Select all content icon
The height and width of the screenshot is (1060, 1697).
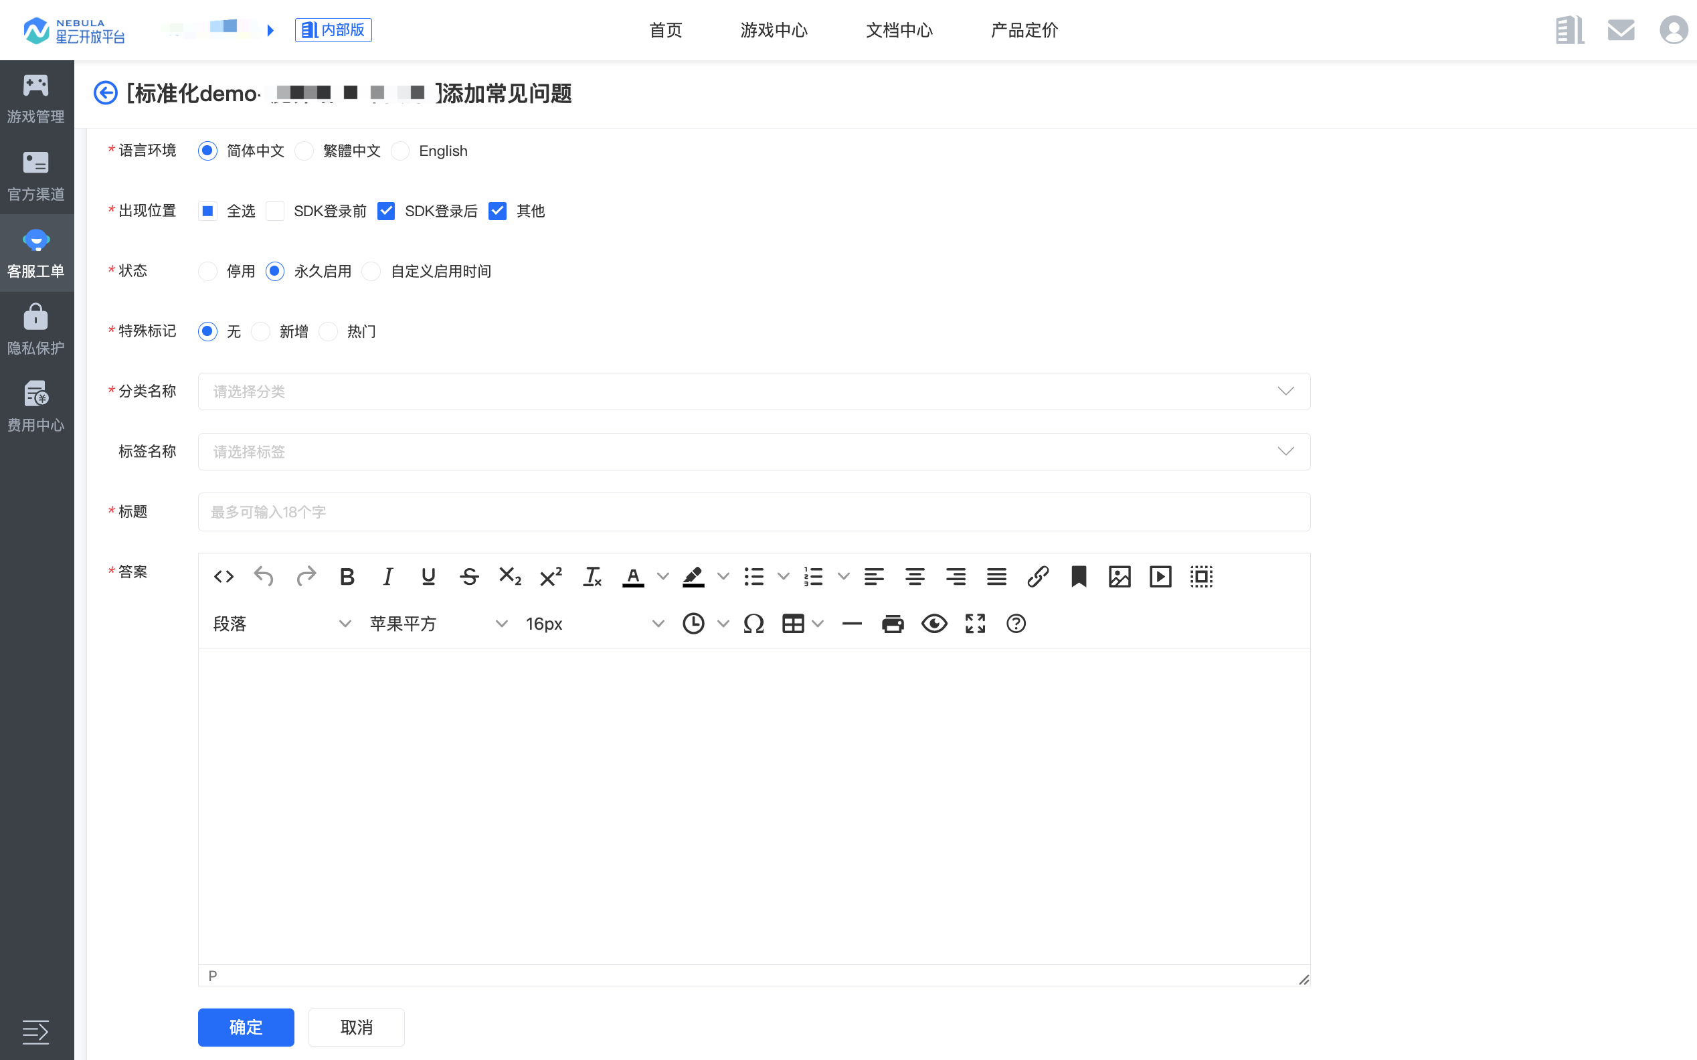[x=1201, y=576]
